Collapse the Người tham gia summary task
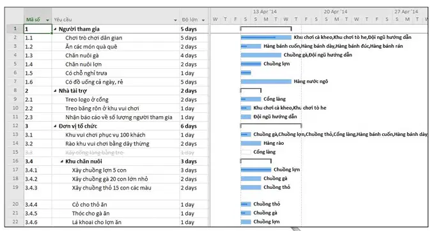The width and height of the screenshot is (434, 231). [x=55, y=29]
